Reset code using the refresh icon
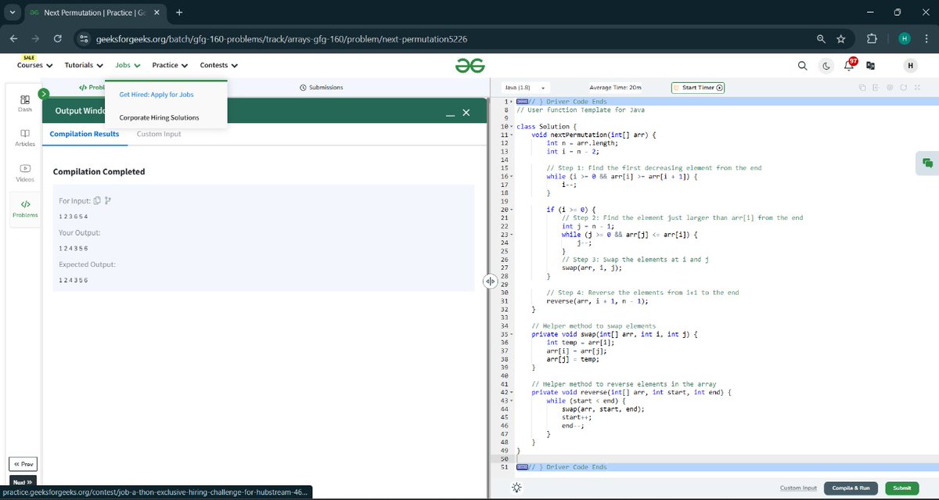939x500 pixels. point(903,88)
